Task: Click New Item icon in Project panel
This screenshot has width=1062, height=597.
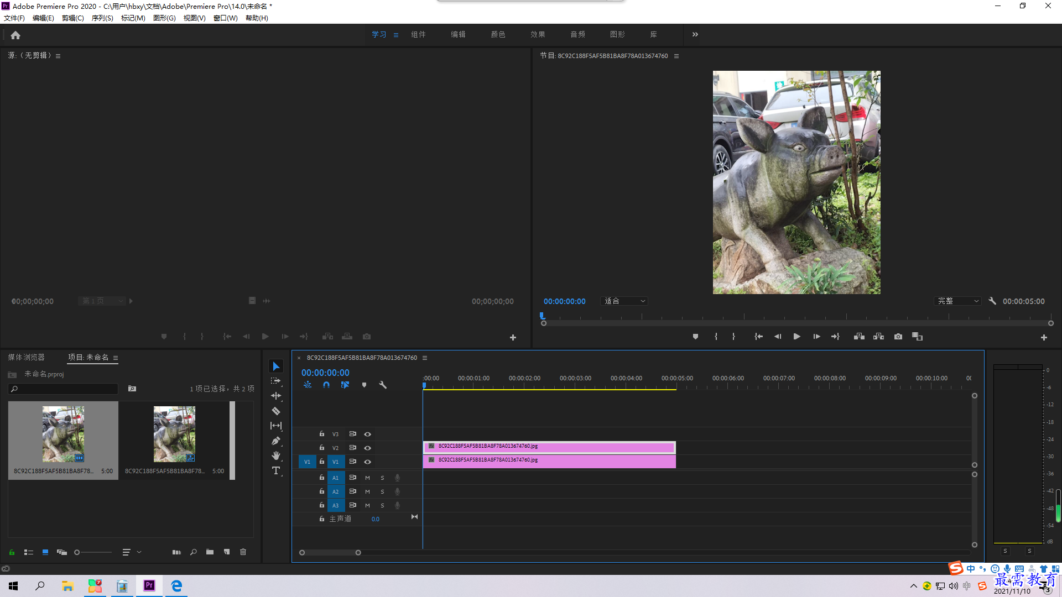Action: [x=227, y=552]
